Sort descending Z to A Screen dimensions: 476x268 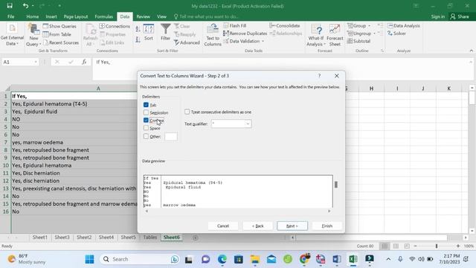tap(138, 39)
